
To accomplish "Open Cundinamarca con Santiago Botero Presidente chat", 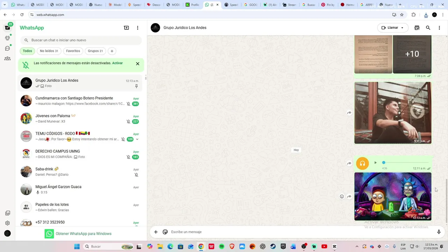I will pyautogui.click(x=80, y=101).
